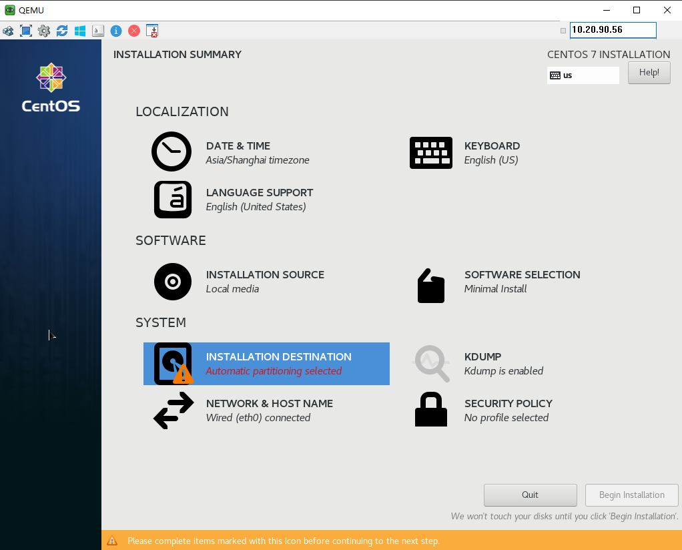Click 'Asia/Shanghai timezone' text

(258, 160)
